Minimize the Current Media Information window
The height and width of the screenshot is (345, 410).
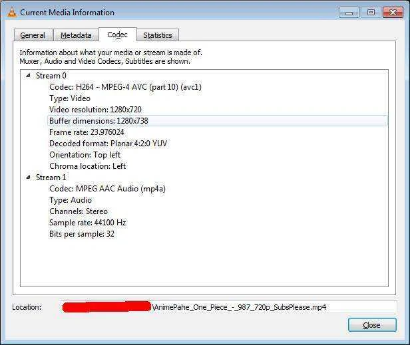[x=349, y=13]
